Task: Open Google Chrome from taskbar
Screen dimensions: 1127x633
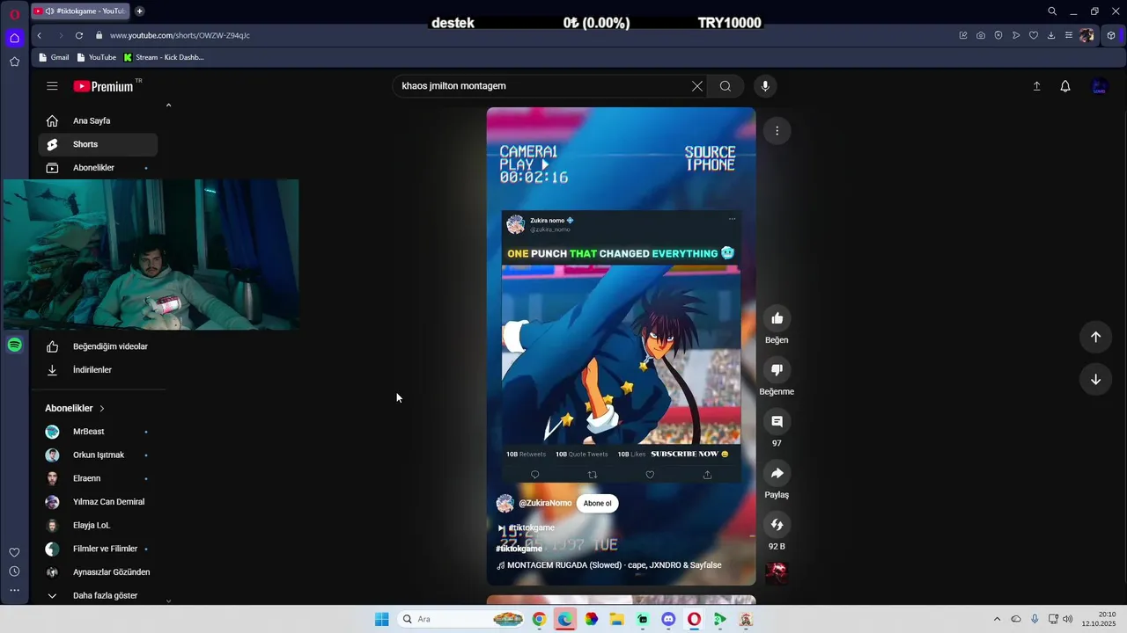Action: (539, 619)
